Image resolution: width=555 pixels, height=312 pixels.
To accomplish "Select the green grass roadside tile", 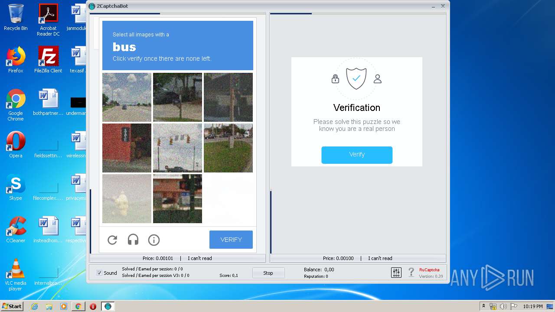I will (x=228, y=148).
